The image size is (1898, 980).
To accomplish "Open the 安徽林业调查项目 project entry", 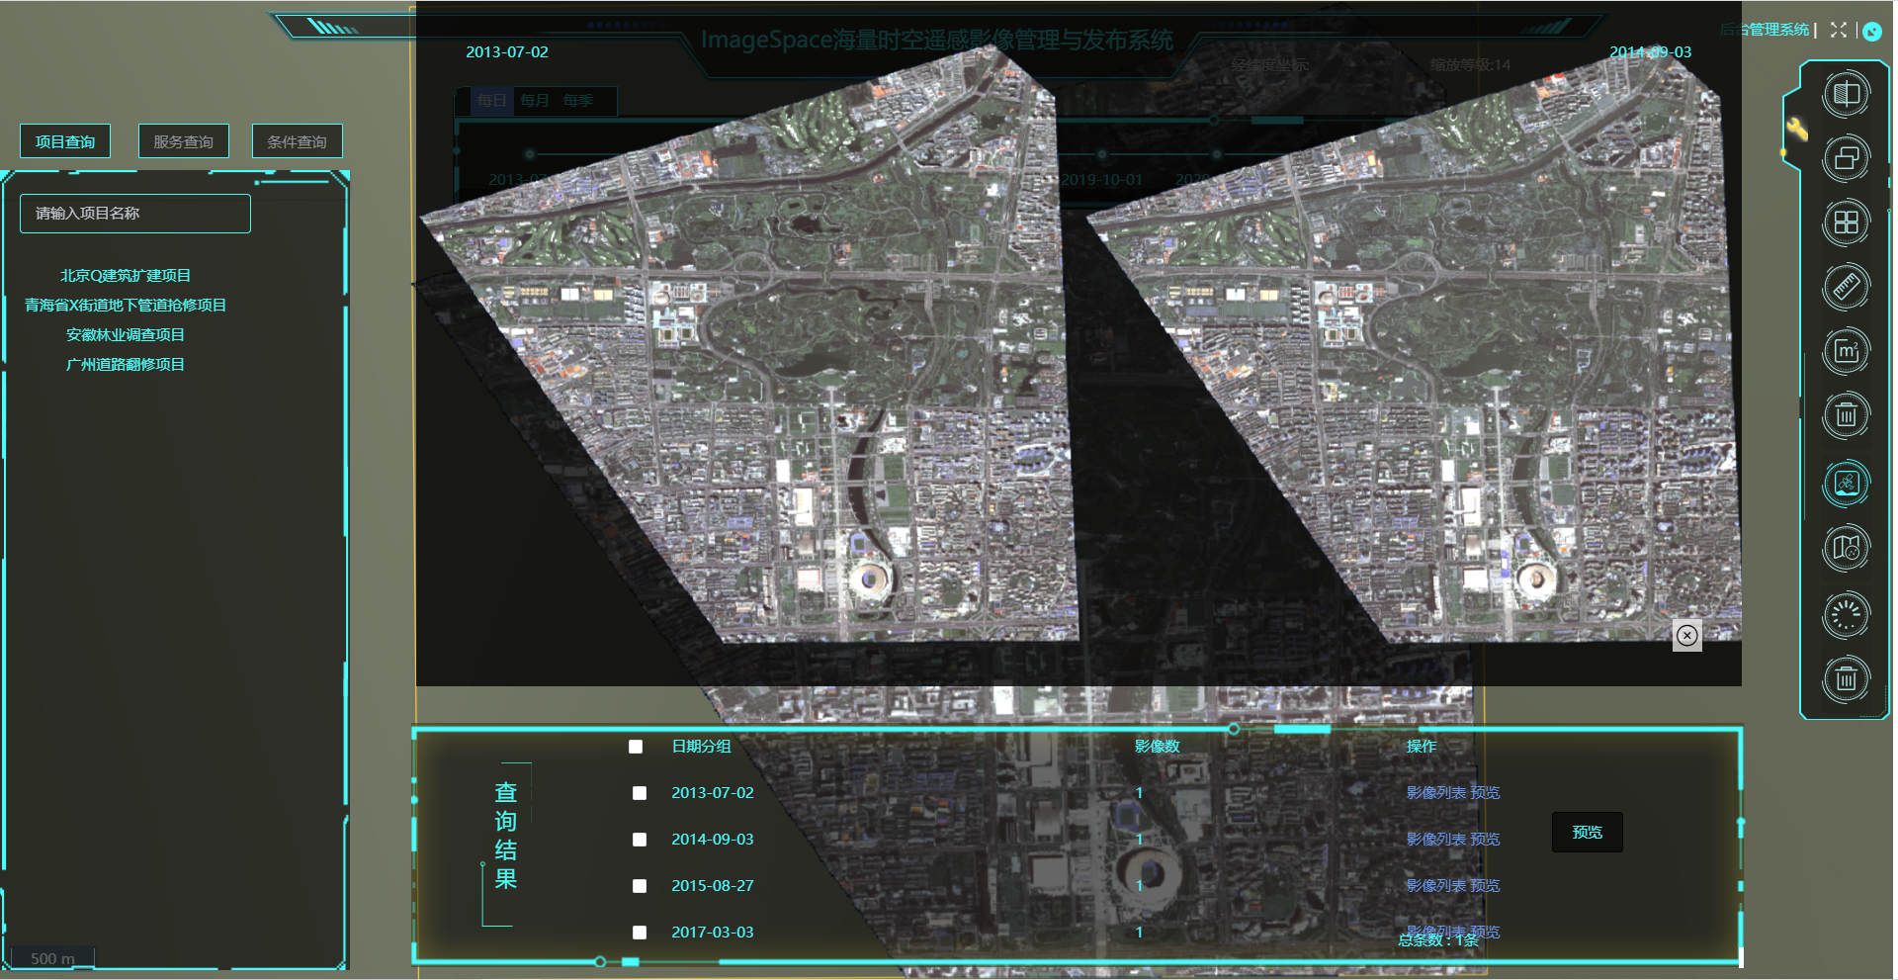I will [x=126, y=335].
